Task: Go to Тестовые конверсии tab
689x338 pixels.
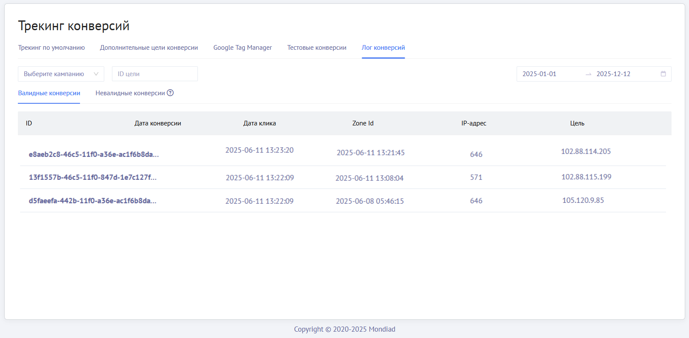Action: tap(317, 48)
